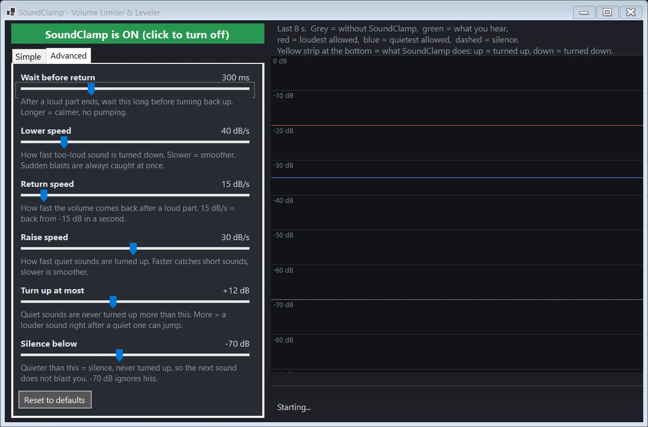Click the +12 dB value
Viewport: 648px width, 427px height.
(x=236, y=291)
